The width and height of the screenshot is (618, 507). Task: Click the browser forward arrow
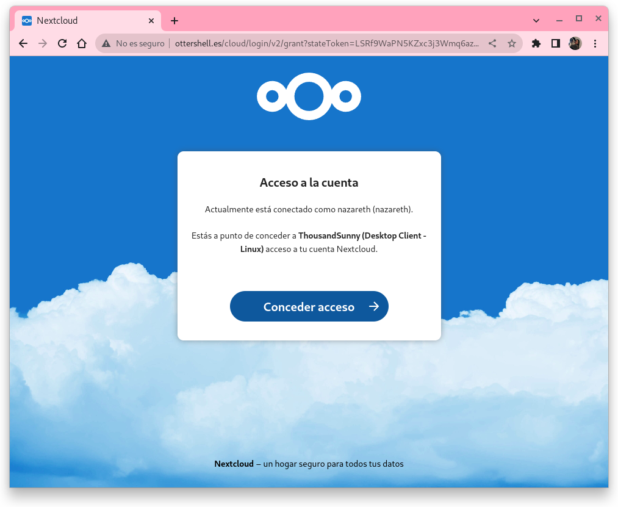click(x=43, y=43)
